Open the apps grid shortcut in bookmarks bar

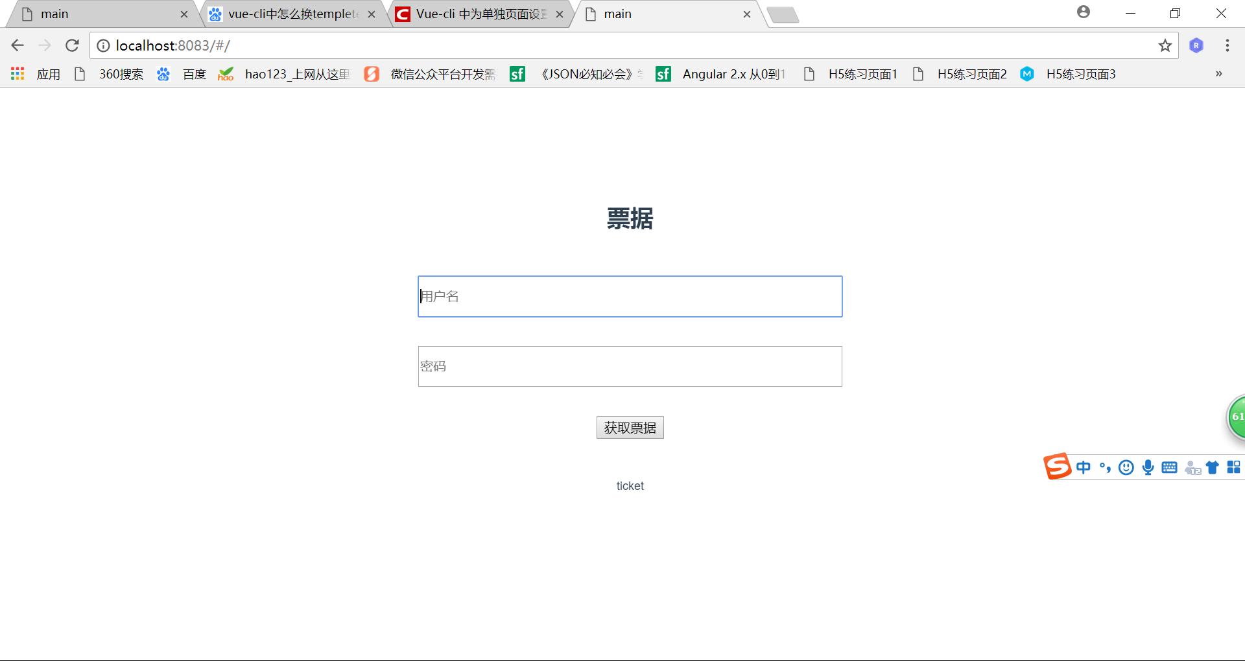[x=18, y=74]
